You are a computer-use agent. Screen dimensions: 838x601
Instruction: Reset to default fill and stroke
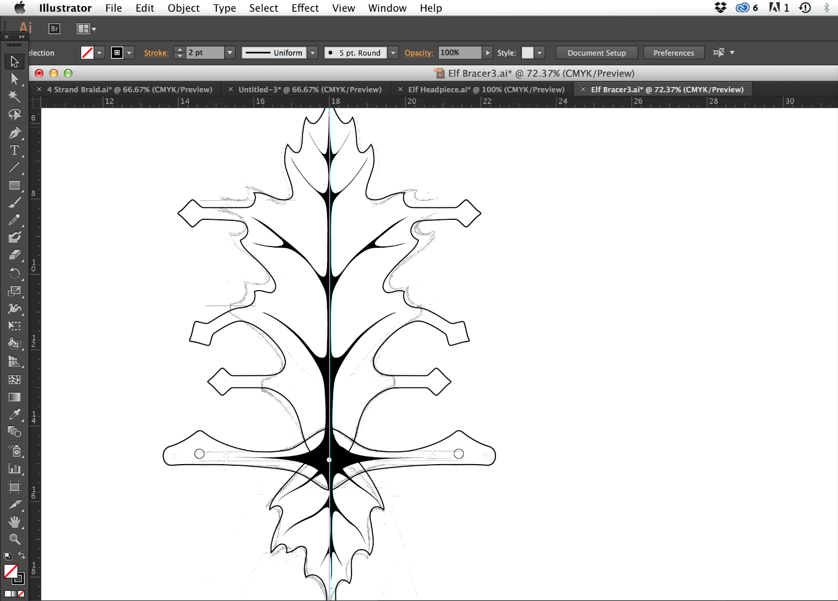pyautogui.click(x=7, y=555)
